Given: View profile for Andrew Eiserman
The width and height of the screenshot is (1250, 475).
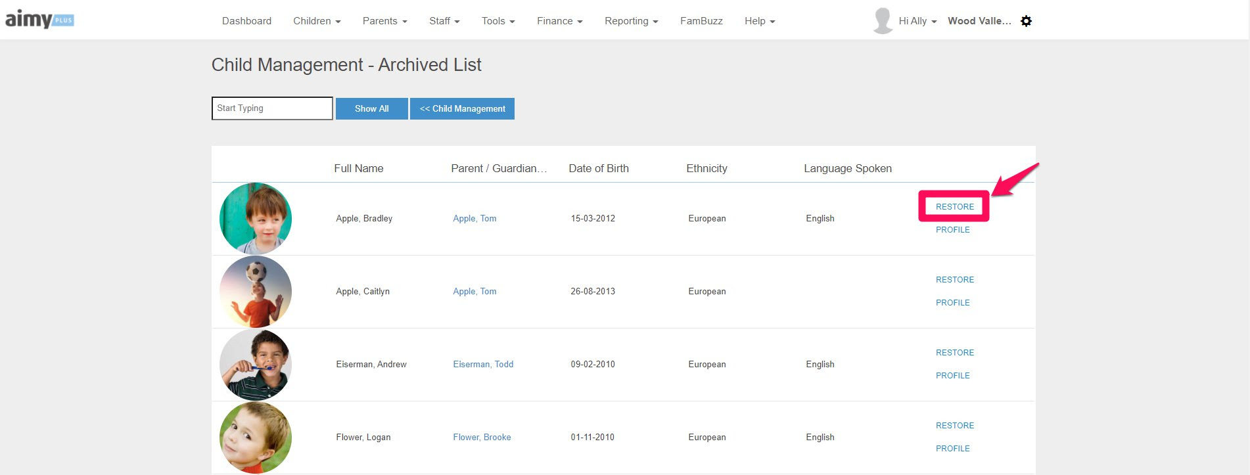Looking at the screenshot, I should (952, 376).
